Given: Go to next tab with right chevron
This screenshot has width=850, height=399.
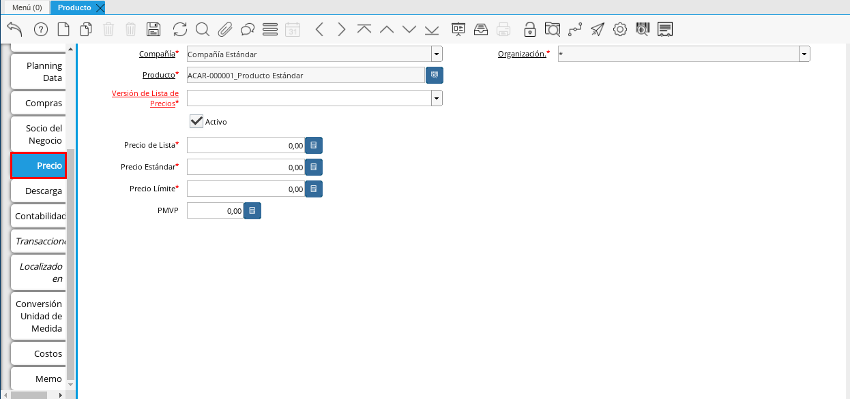Looking at the screenshot, I should click(342, 29).
